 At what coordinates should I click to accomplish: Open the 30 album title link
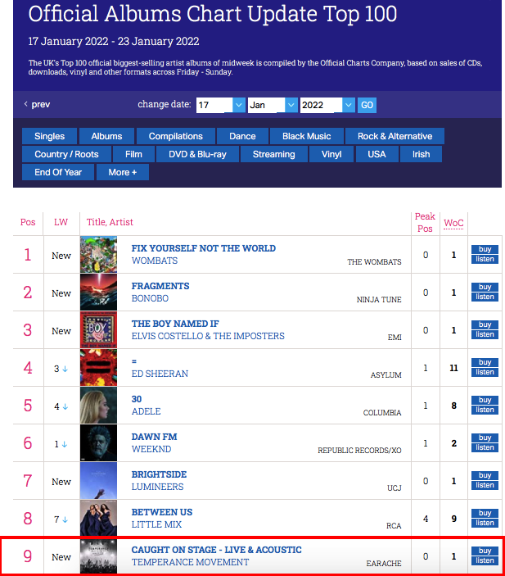137,399
